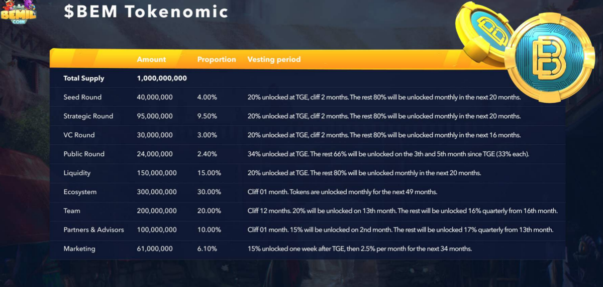Select the Liquidity row label
The image size is (603, 287).
point(76,173)
